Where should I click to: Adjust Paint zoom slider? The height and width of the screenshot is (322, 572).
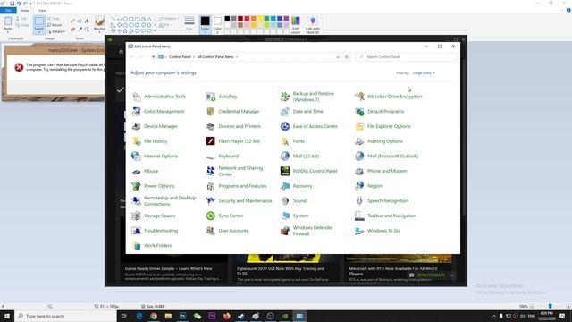551,306
